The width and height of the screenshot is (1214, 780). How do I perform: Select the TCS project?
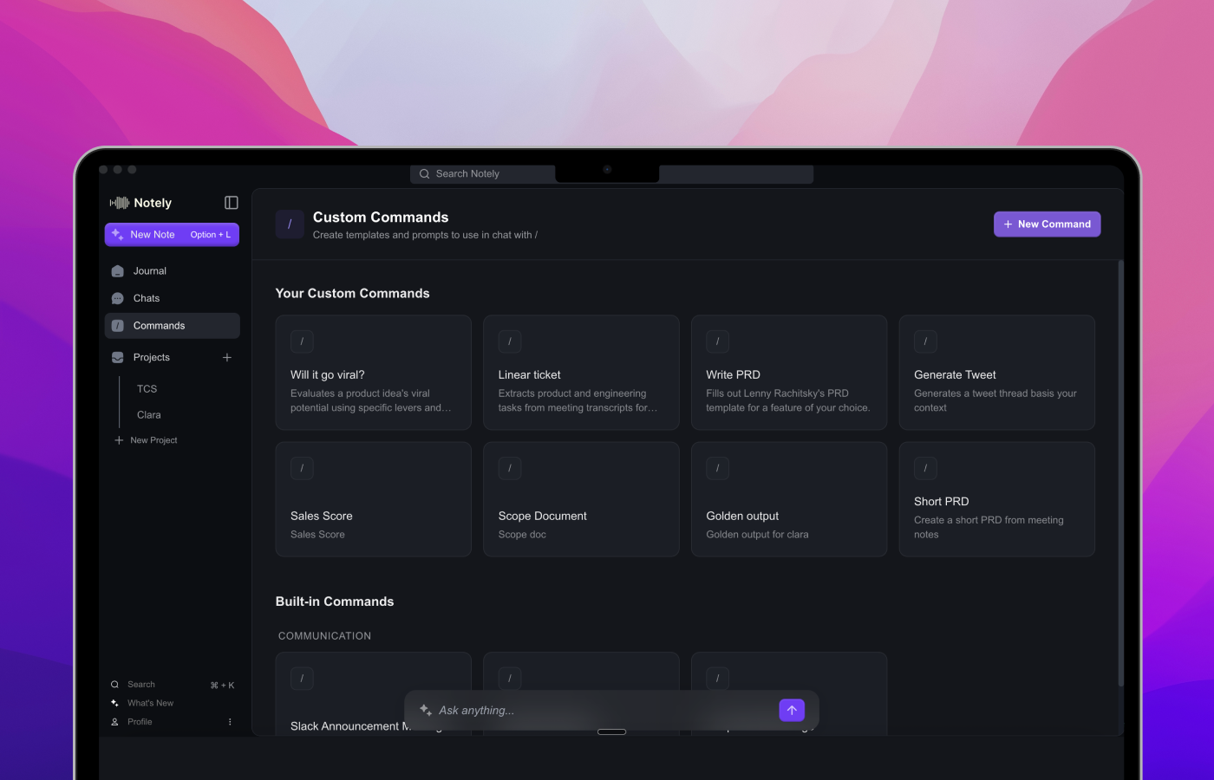pos(147,389)
